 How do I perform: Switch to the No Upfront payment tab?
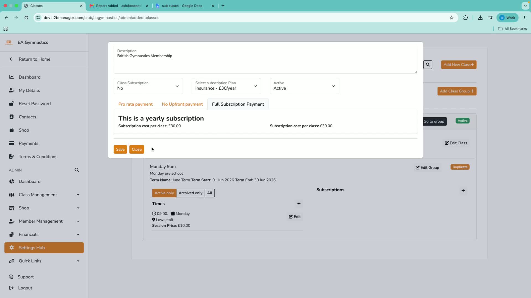point(182,104)
